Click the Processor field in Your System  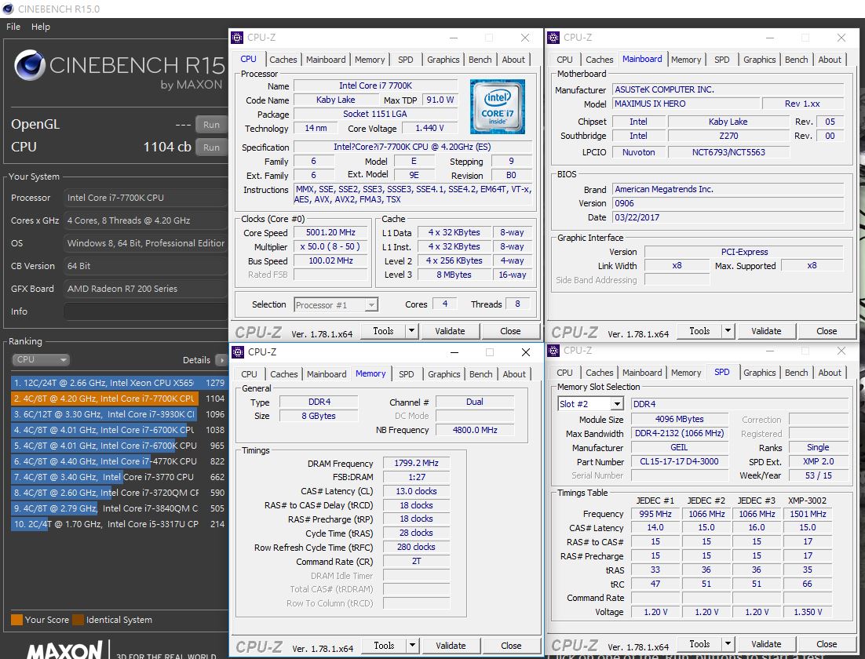146,198
